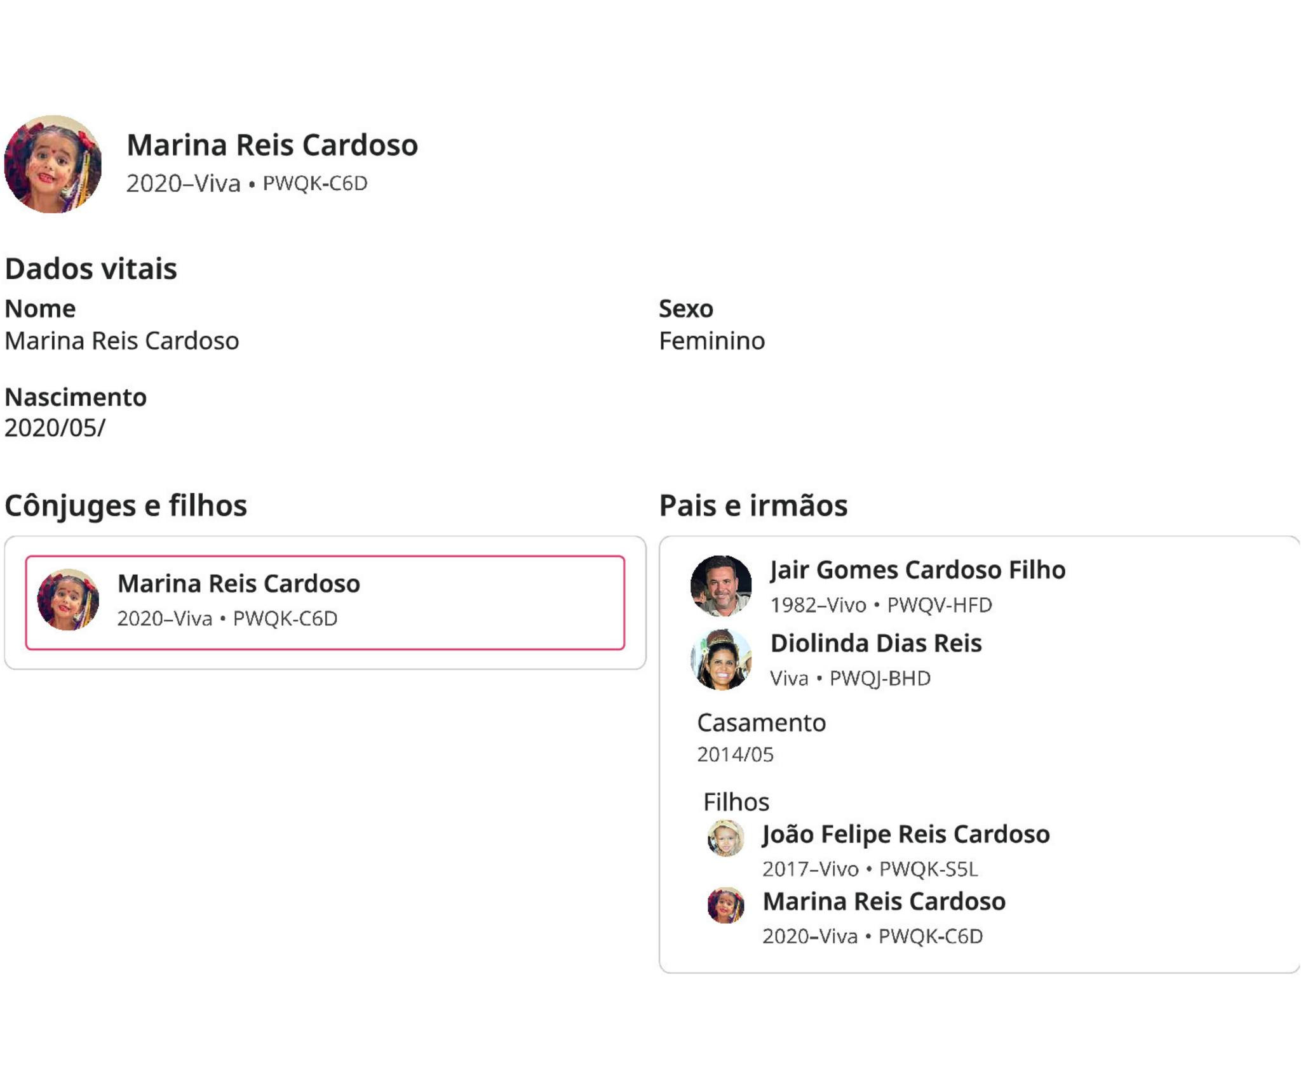Click Diolinda Dias Reis's portrait photo

[720, 660]
